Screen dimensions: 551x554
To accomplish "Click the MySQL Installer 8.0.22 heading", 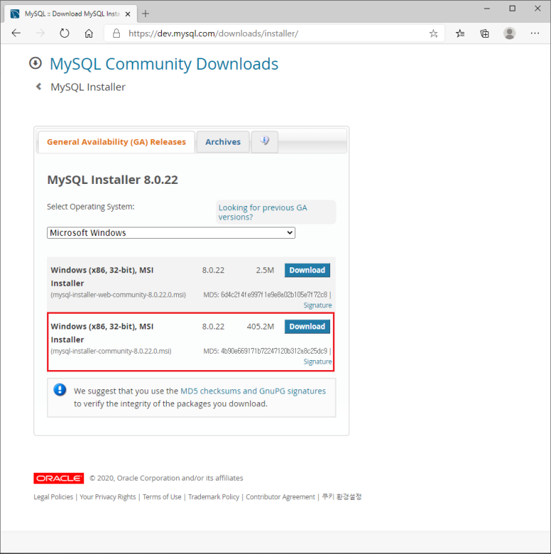I will click(113, 180).
